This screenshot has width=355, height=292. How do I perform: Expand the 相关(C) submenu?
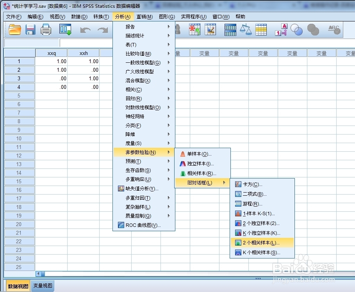click(x=144, y=90)
